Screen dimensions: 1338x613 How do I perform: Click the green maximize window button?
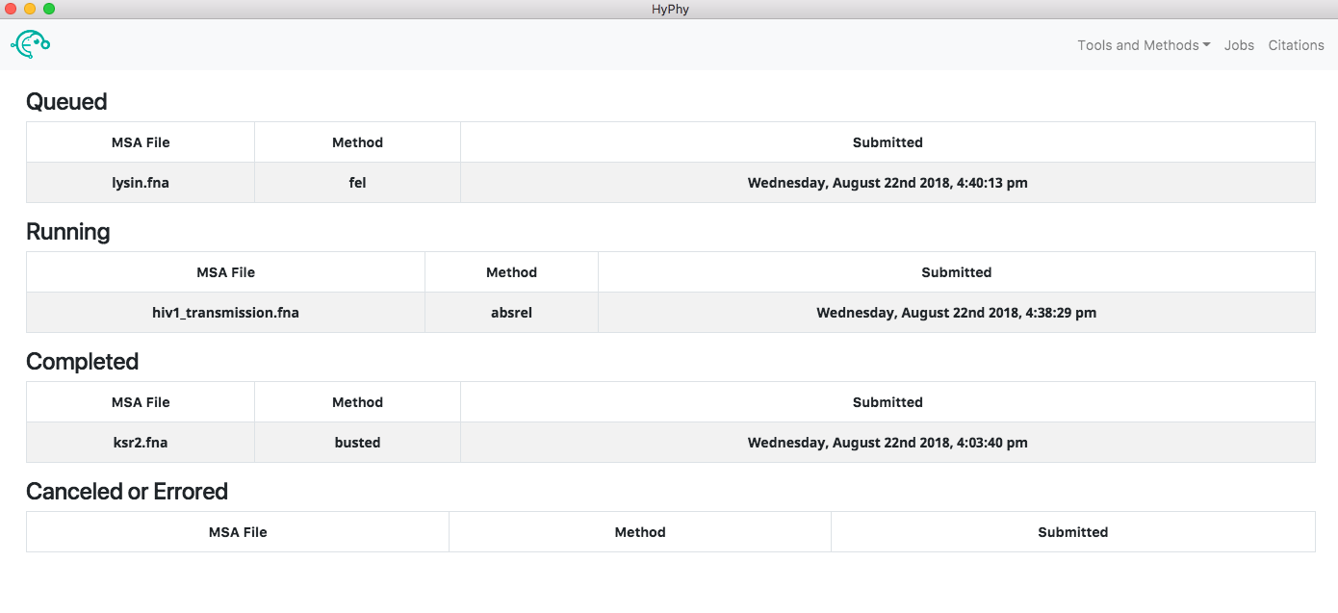tap(49, 9)
